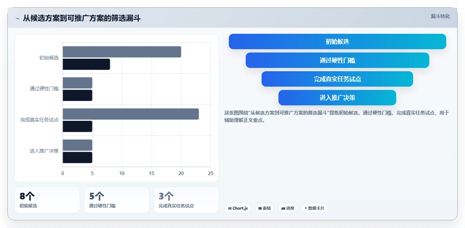Image resolution: width=465 pixels, height=228 pixels.
Task: Click the 进入推广决策 funnel stage bar
Action: 337,98
